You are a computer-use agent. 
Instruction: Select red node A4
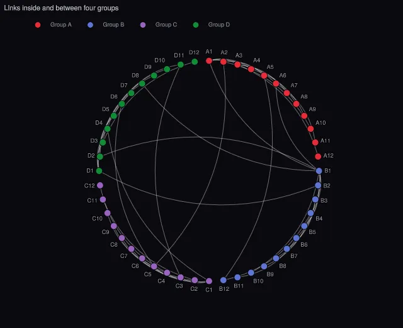251,69
